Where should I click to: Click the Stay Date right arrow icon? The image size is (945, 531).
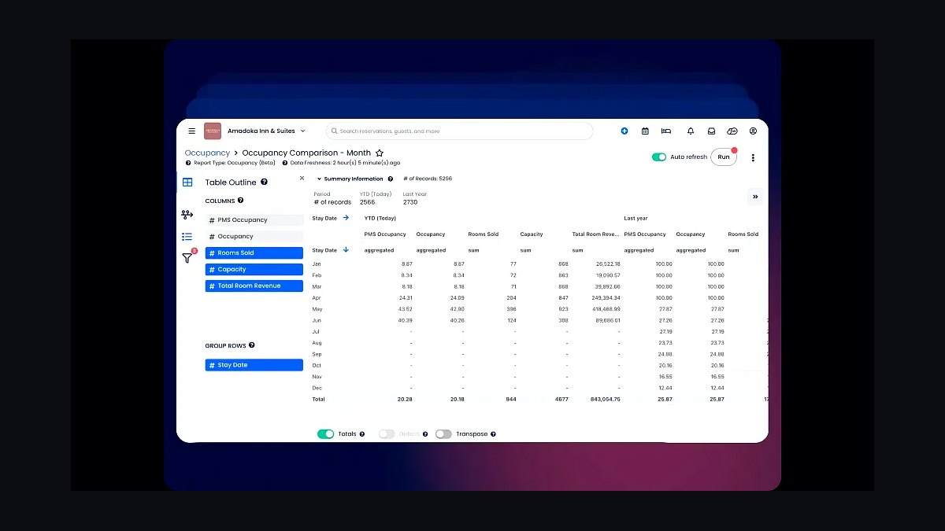[346, 218]
